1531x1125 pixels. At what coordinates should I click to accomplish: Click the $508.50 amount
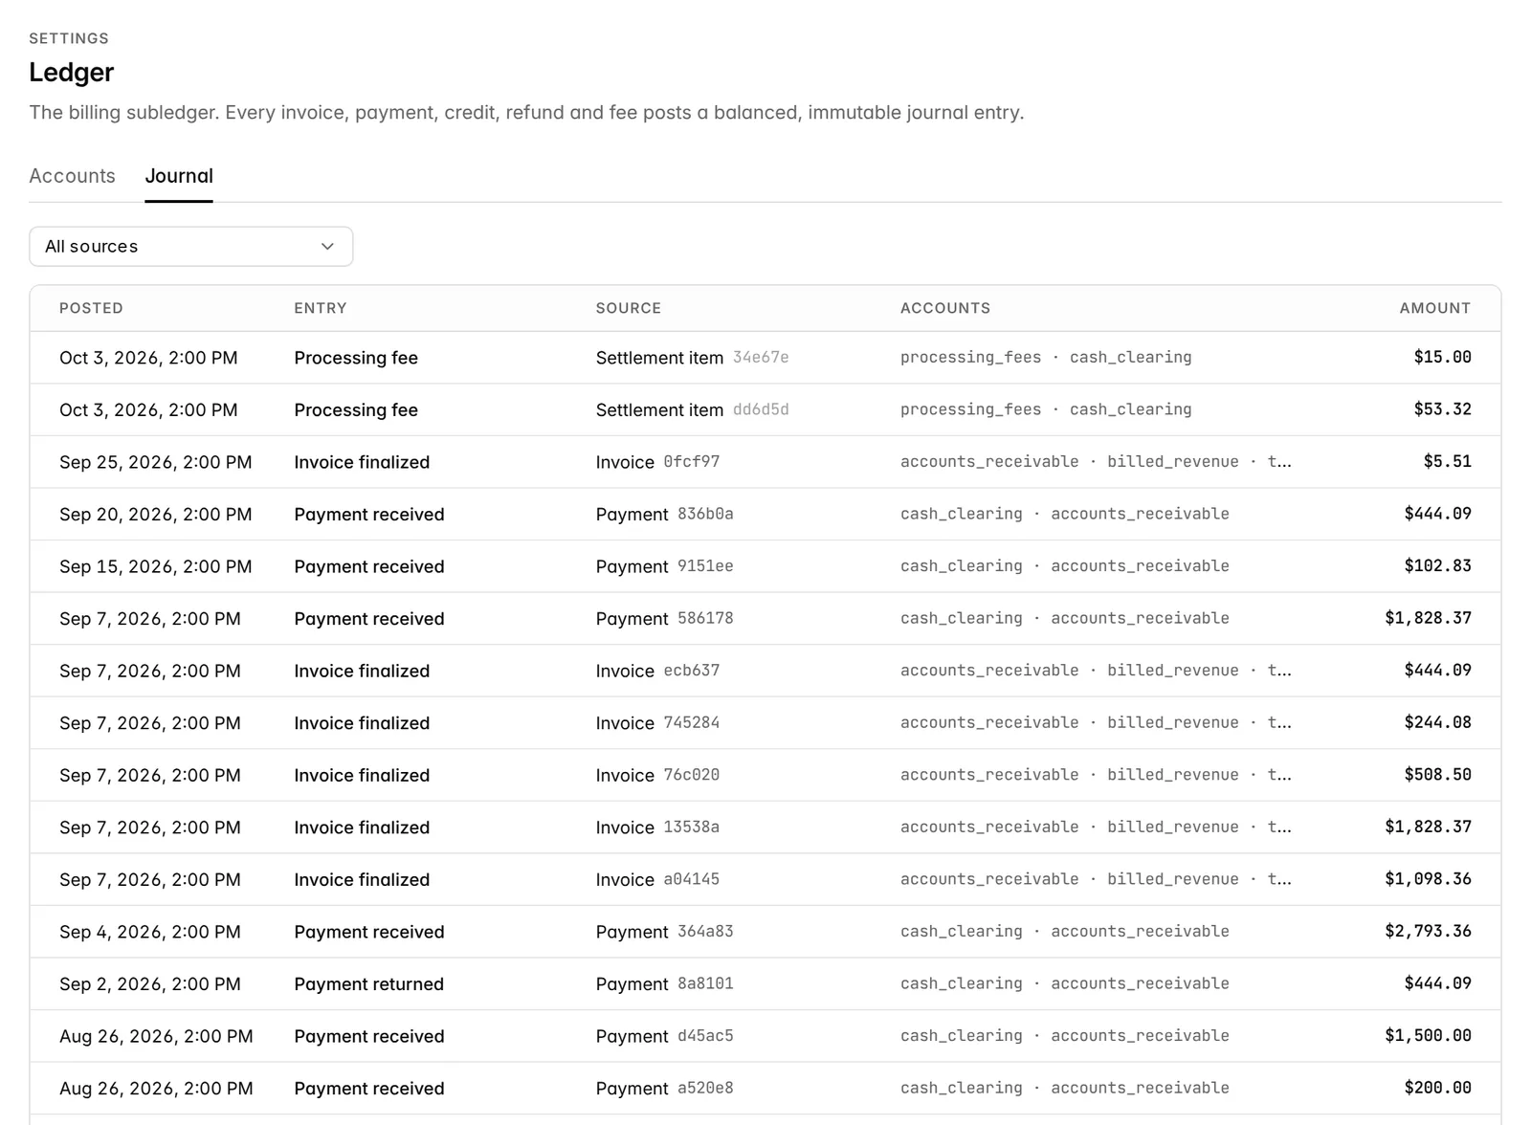(1438, 774)
